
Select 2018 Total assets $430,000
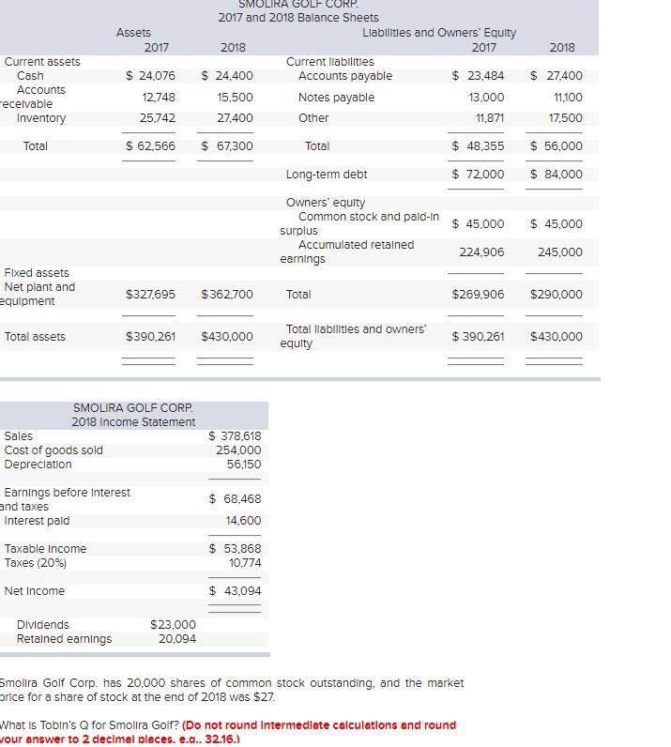click(227, 336)
